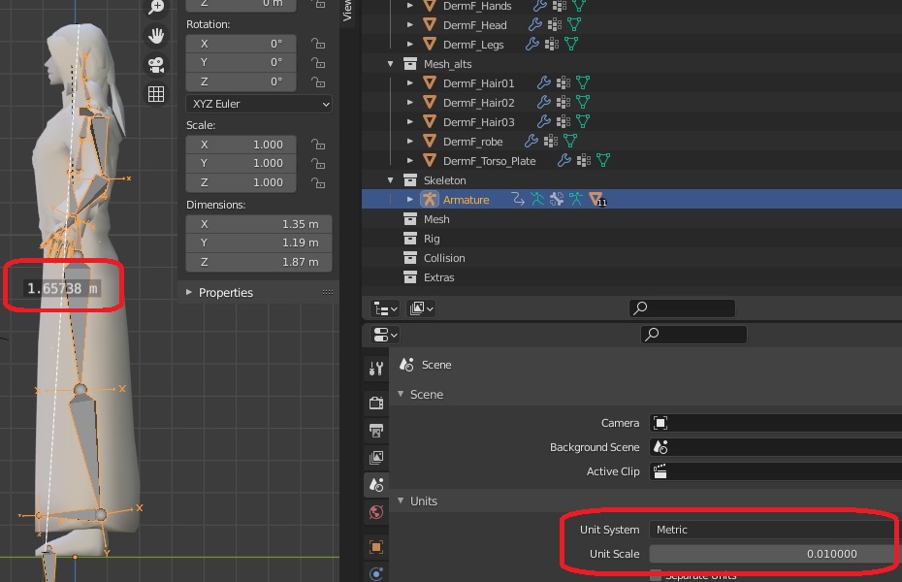Select the Collision collection
Viewport: 902px width, 582px height.
point(444,258)
